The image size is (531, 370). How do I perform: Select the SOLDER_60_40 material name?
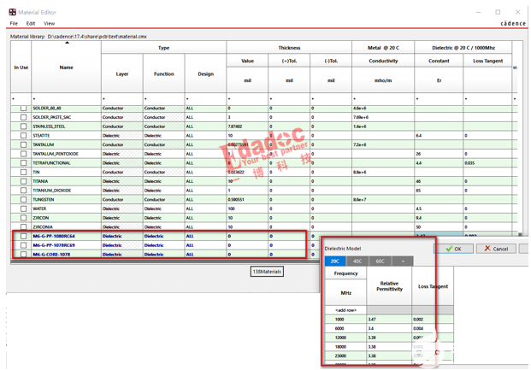47,108
